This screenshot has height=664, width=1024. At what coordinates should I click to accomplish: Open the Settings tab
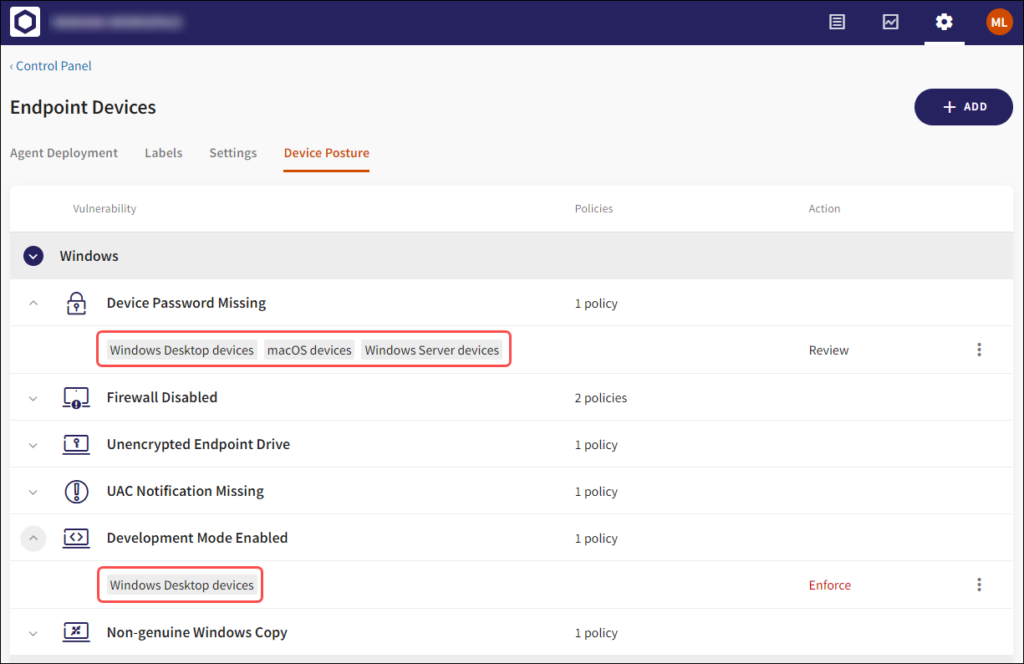[232, 153]
